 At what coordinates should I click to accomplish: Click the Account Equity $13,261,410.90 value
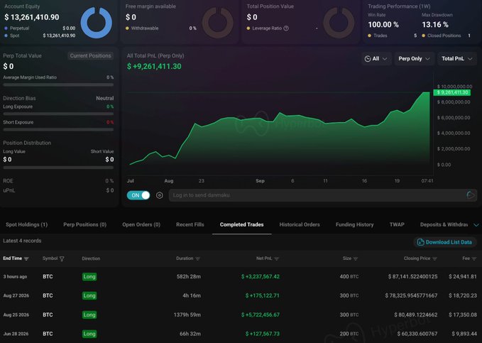pyautogui.click(x=32, y=17)
